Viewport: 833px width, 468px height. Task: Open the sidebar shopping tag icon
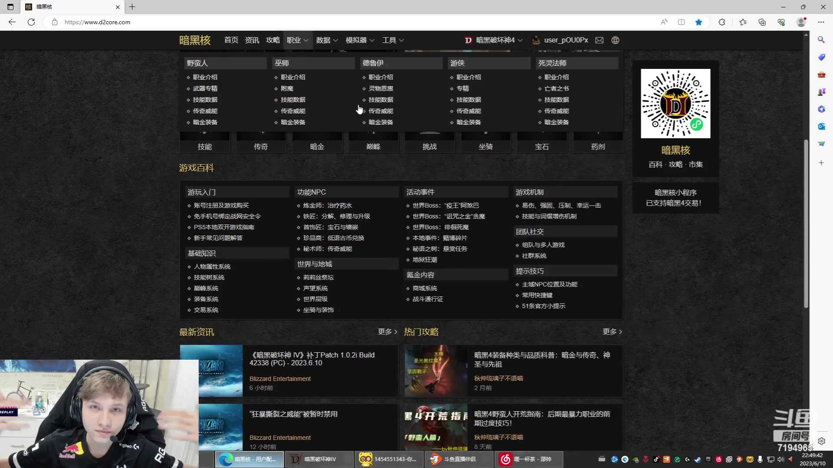[x=821, y=57]
